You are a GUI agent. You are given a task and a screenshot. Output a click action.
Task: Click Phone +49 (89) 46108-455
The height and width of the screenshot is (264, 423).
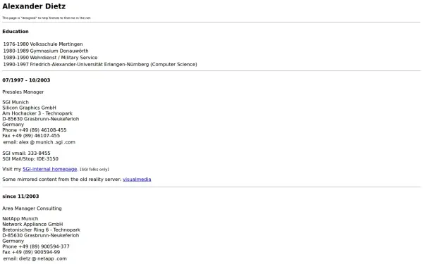(x=35, y=130)
